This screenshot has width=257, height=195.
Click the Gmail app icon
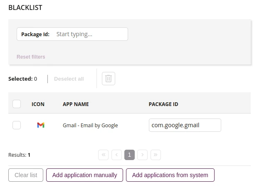point(41,125)
